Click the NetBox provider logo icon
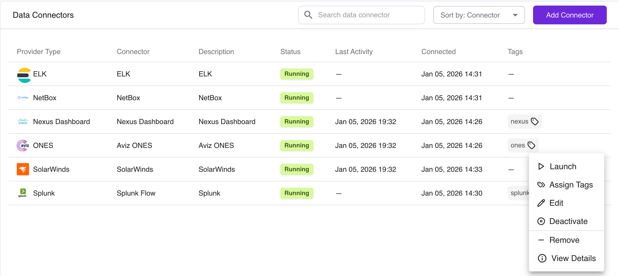The image size is (619, 276). point(23,98)
